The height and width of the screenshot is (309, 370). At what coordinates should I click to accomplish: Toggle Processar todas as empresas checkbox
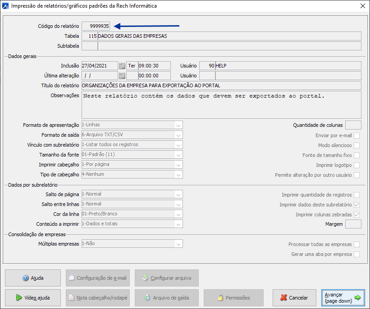pos(356,244)
